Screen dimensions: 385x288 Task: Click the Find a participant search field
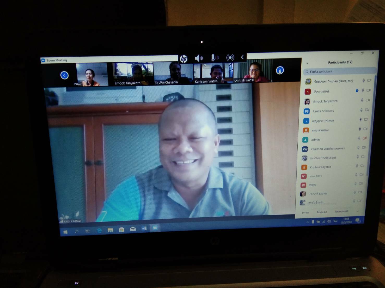tap(339, 71)
